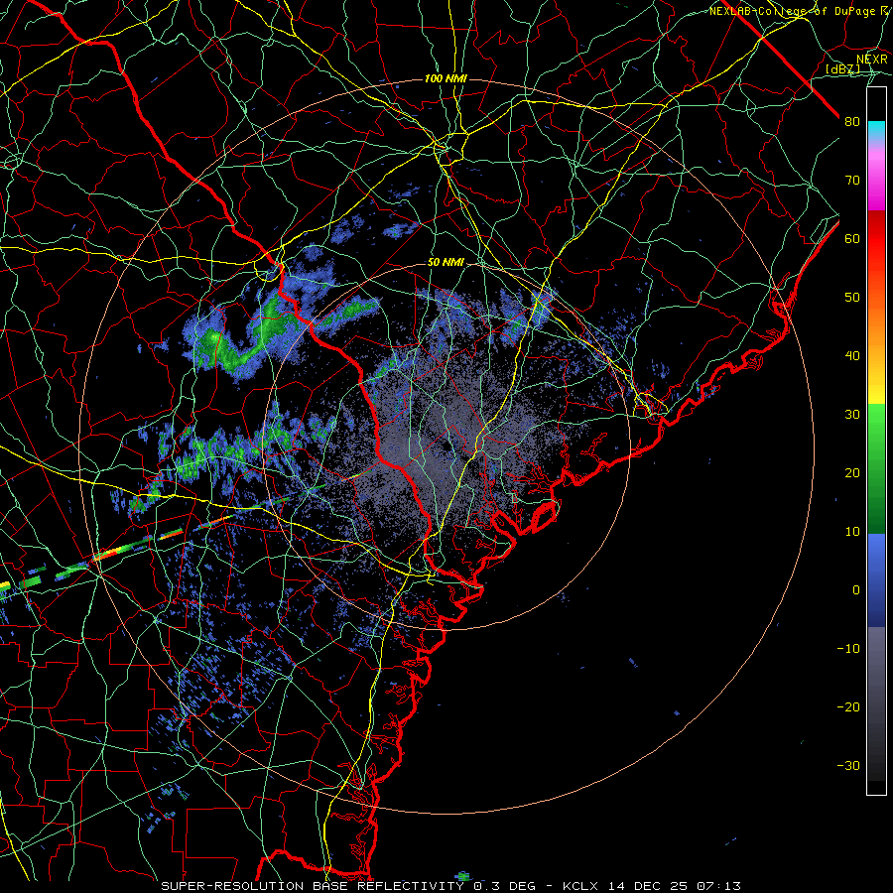The height and width of the screenshot is (893, 893).
Task: Click the 40 value on the dBZ scale
Action: click(x=852, y=356)
